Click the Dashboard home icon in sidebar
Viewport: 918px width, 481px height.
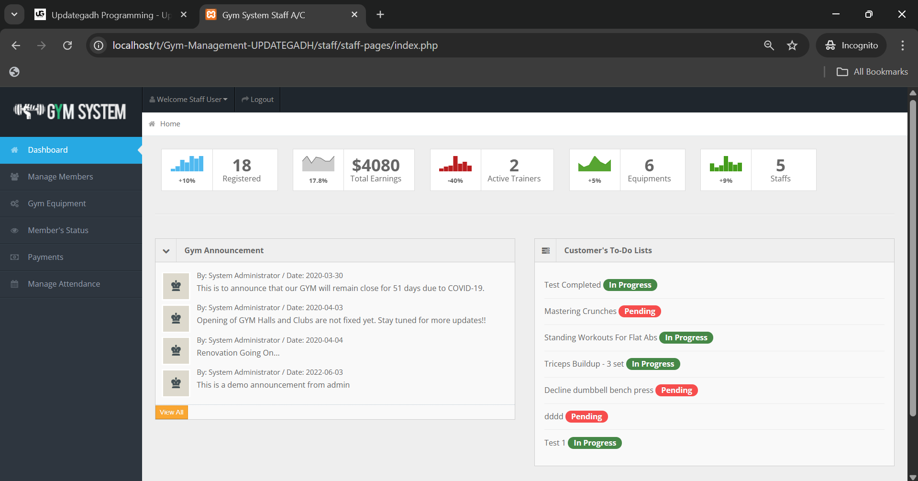(x=14, y=150)
